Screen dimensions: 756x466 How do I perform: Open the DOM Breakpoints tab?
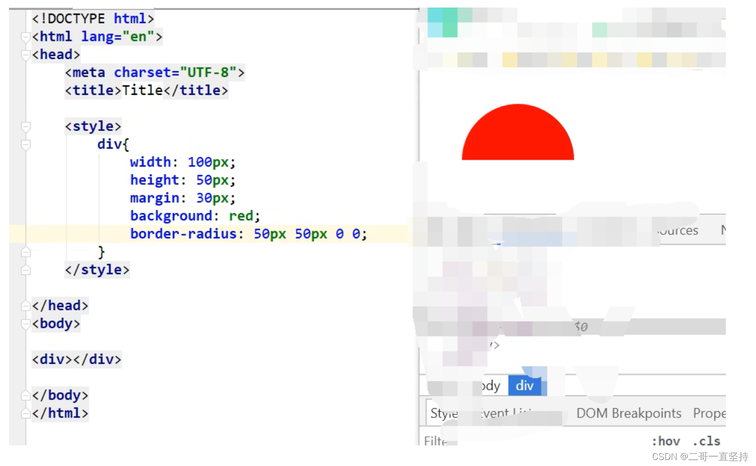[629, 413]
